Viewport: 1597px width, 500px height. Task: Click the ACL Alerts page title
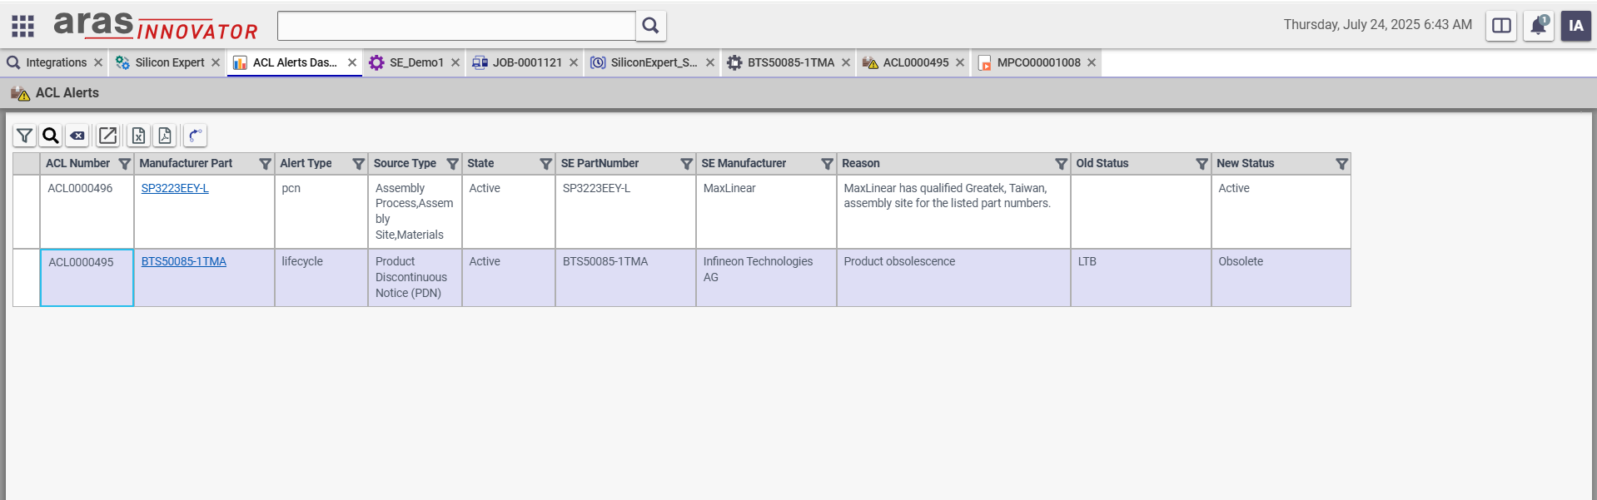click(x=67, y=93)
